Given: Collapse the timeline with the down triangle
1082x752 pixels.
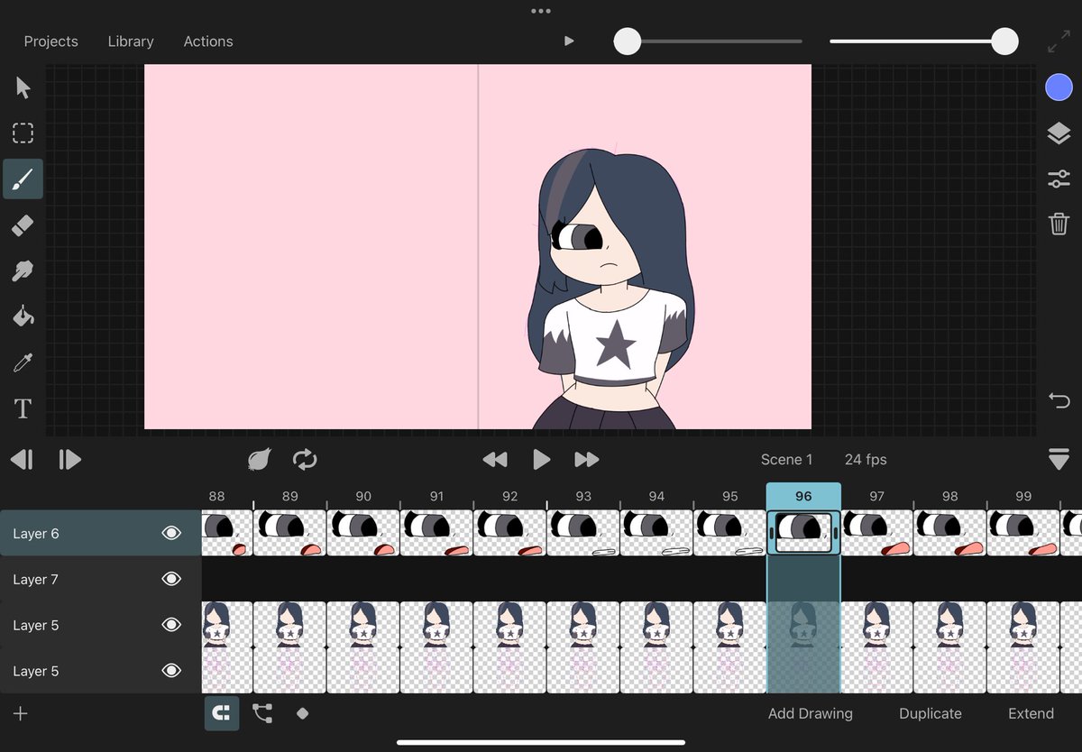Looking at the screenshot, I should click(1059, 459).
